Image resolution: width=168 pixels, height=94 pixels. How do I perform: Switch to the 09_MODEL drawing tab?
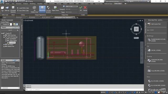pyautogui.click(x=32, y=17)
